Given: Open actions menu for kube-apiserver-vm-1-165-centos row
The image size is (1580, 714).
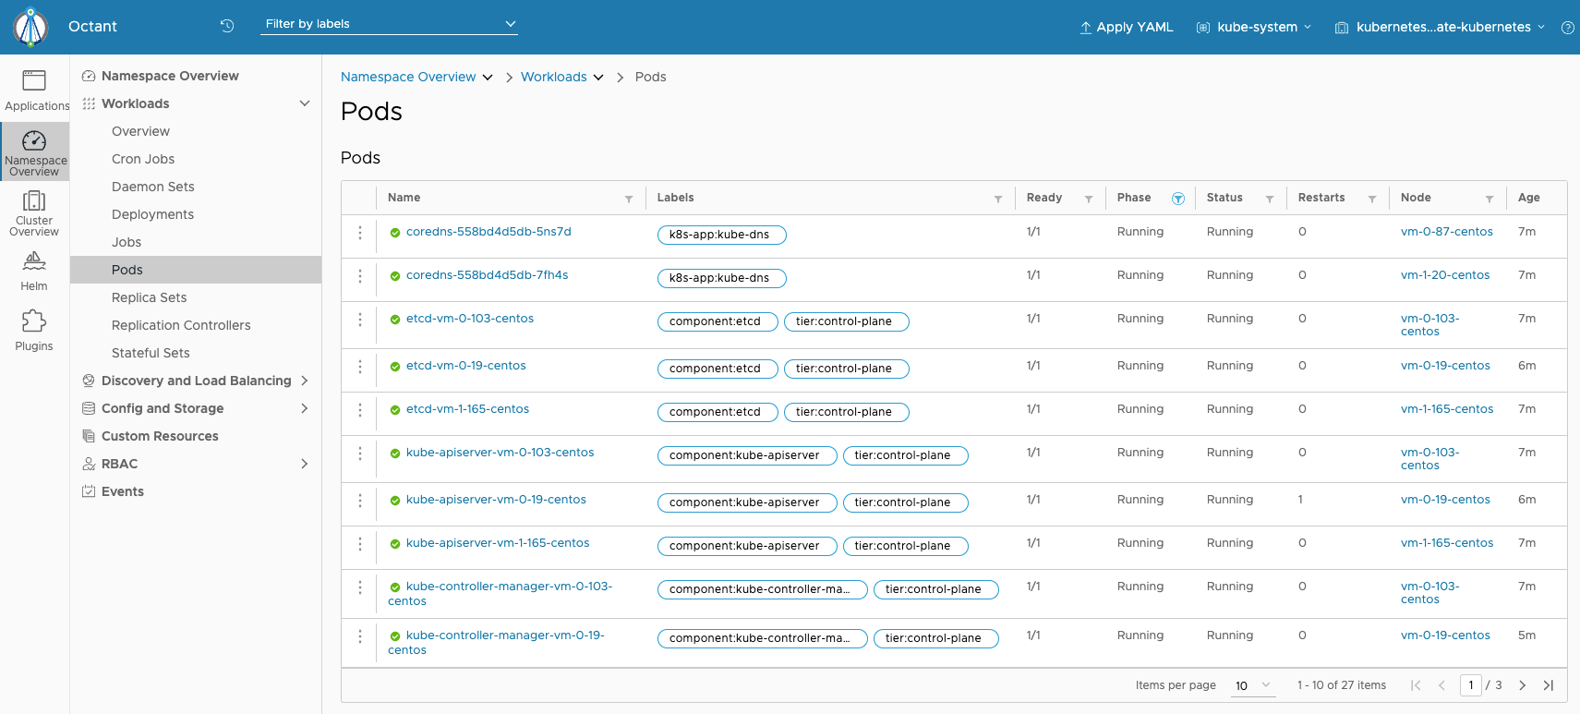Looking at the screenshot, I should 360,544.
